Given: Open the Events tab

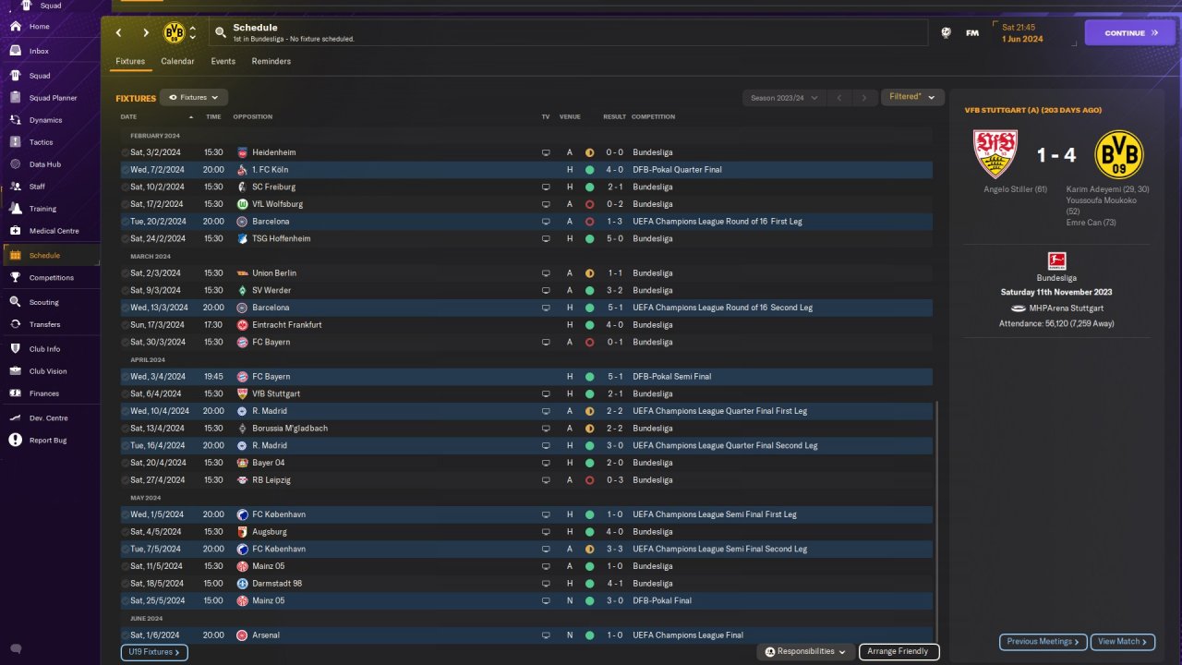Looking at the screenshot, I should (223, 62).
